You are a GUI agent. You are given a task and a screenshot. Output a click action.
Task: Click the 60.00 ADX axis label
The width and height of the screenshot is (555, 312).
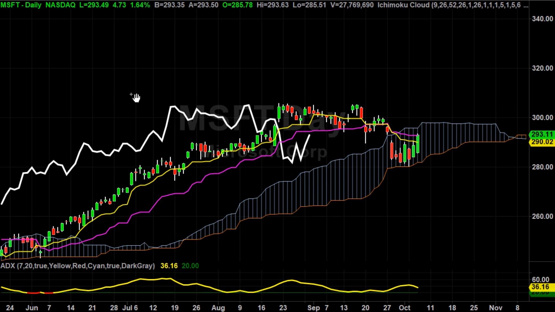click(x=541, y=280)
